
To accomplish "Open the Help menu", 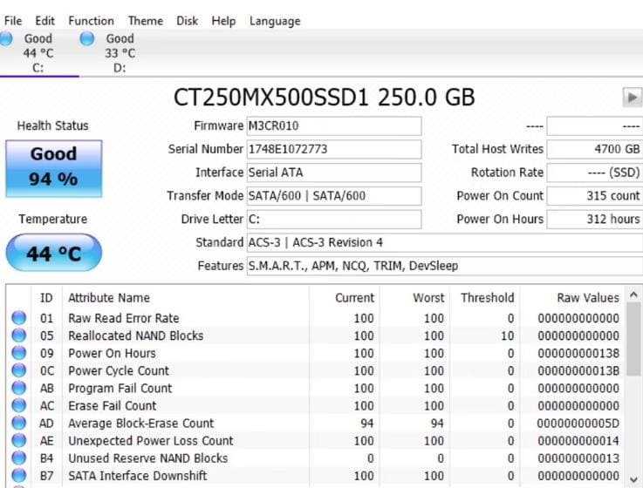I will pyautogui.click(x=223, y=21).
